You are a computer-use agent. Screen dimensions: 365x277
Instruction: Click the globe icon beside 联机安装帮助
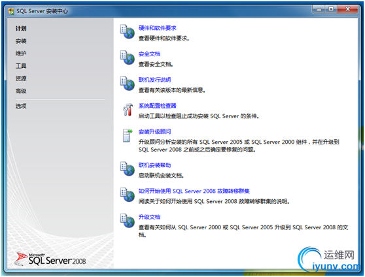point(128,169)
